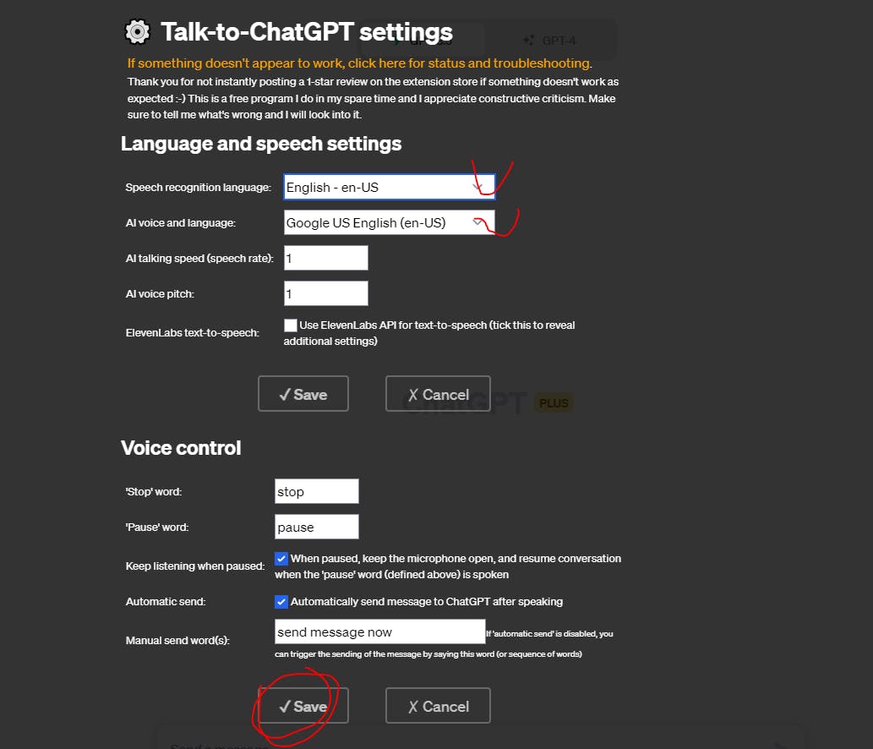Click the Google US English voice arrow
Viewport: 873px width, 749px height.
click(478, 222)
